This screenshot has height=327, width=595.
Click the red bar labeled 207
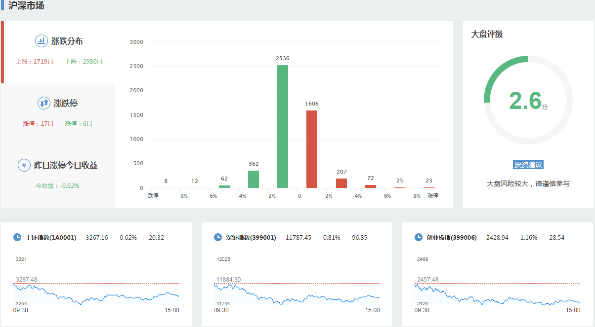coord(341,183)
